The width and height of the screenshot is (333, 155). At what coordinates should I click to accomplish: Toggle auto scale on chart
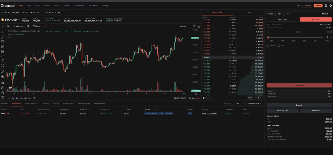[198, 98]
